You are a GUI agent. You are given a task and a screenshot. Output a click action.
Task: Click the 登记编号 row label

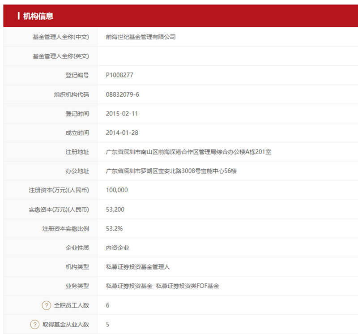pyautogui.click(x=77, y=75)
